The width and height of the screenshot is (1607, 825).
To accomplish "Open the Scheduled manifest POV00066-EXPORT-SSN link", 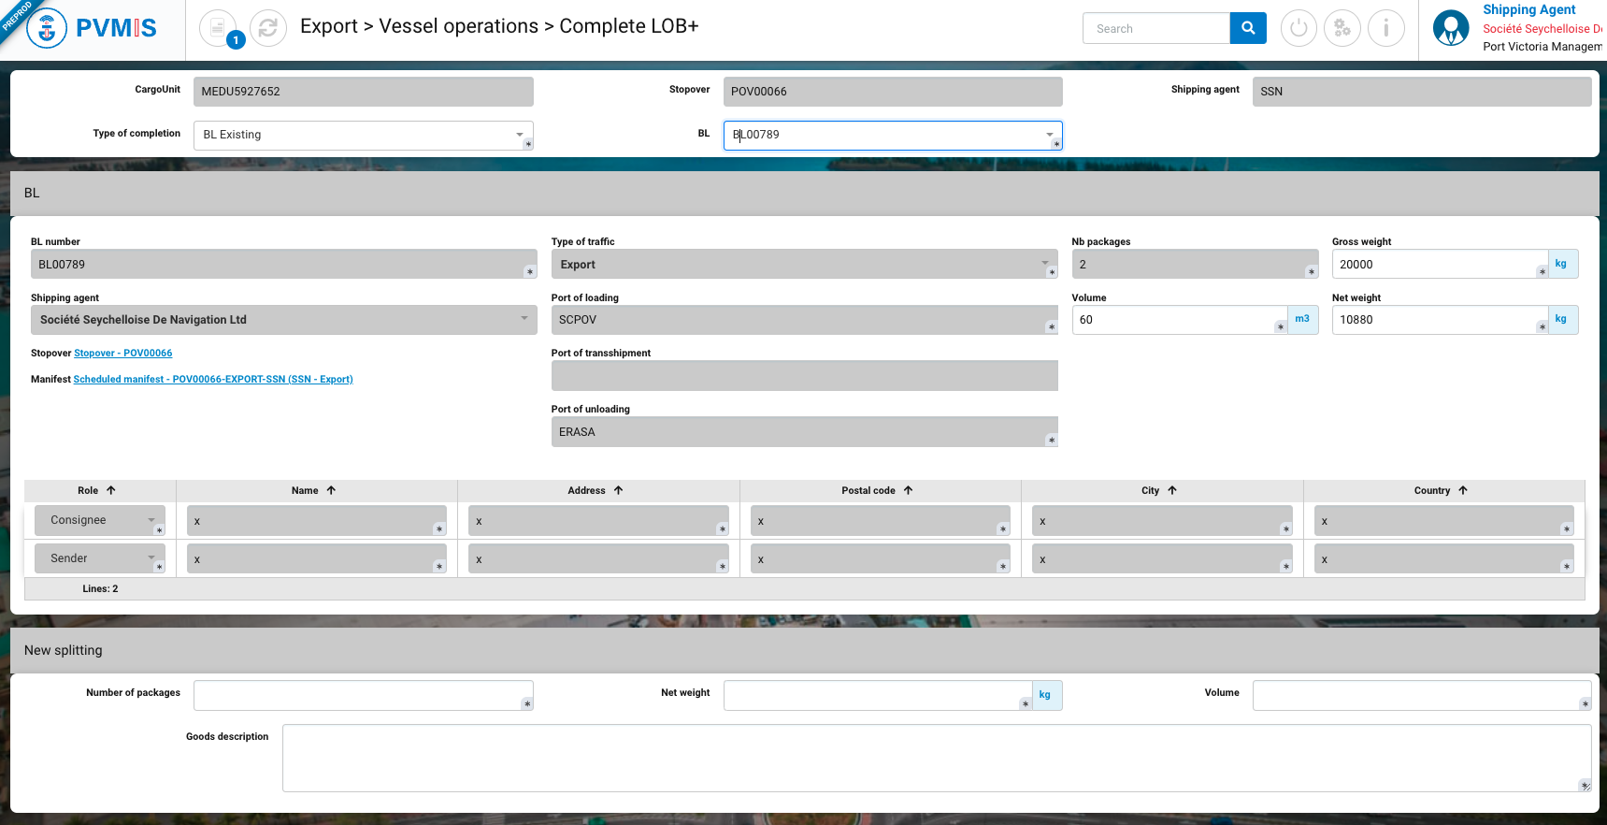I will click(213, 380).
